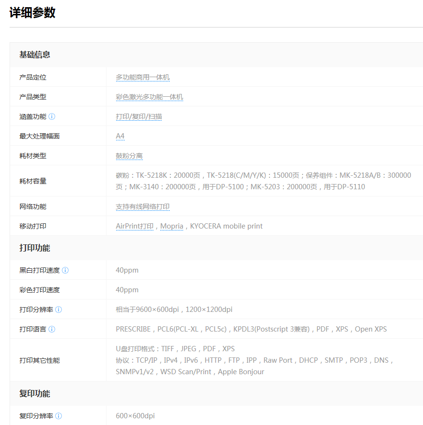The height and width of the screenshot is (425, 423).
Task: Click the 基础信息 section header
Action: [x=35, y=55]
